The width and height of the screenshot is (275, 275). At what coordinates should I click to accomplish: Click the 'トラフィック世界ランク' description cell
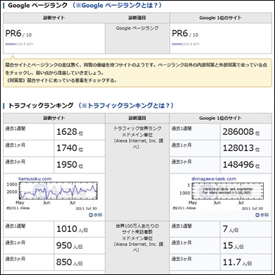137,172
